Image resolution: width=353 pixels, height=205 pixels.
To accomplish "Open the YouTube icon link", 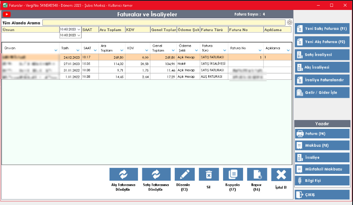I will 6,14.
